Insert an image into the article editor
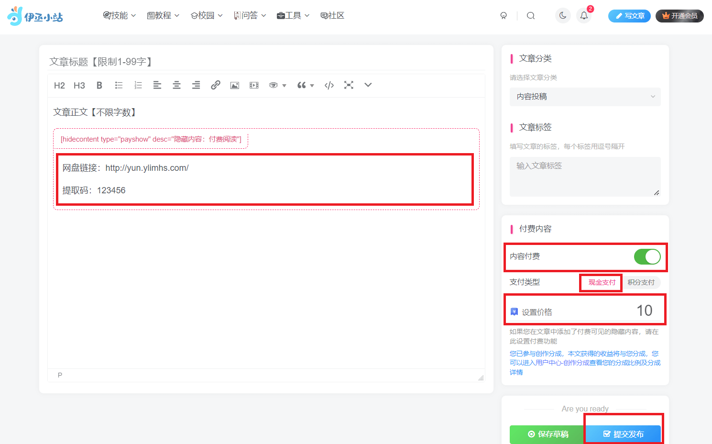This screenshot has width=712, height=444. click(x=234, y=85)
